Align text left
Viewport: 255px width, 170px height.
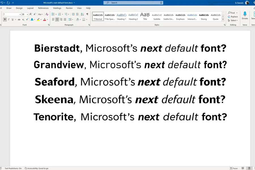pyautogui.click(x=53, y=20)
